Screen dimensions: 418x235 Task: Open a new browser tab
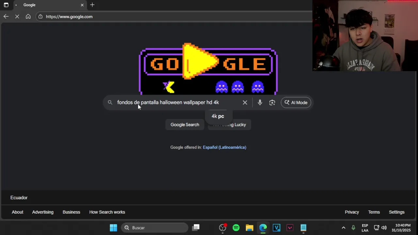click(92, 5)
